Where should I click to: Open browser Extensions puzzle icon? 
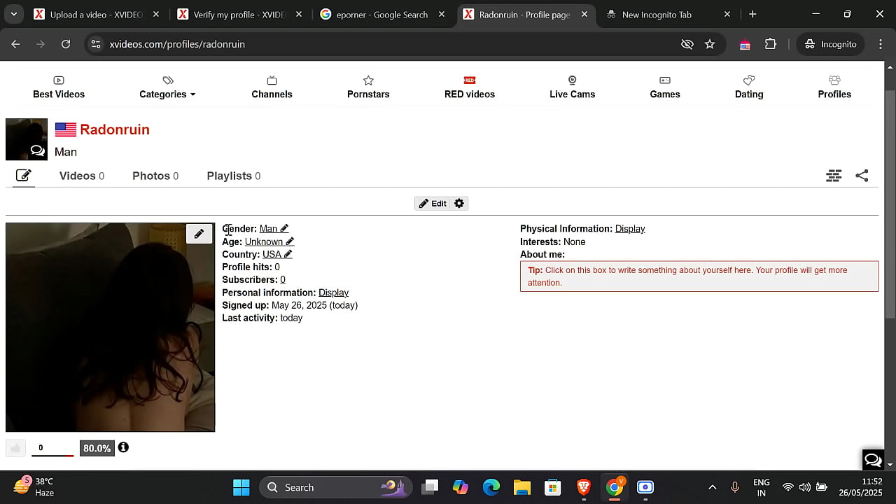pyautogui.click(x=771, y=44)
